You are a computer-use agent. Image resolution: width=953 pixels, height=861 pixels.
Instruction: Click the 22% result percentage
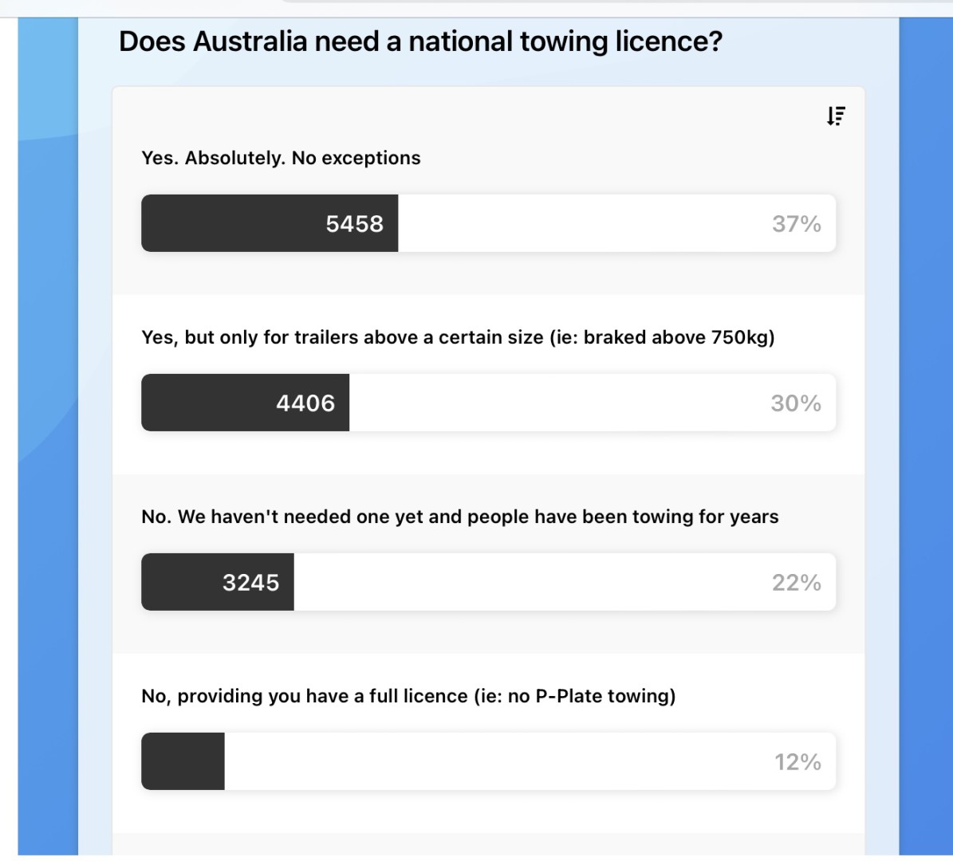click(796, 583)
